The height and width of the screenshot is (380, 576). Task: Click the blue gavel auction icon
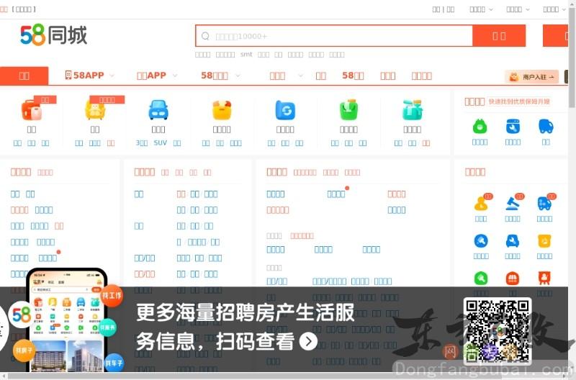click(513, 203)
